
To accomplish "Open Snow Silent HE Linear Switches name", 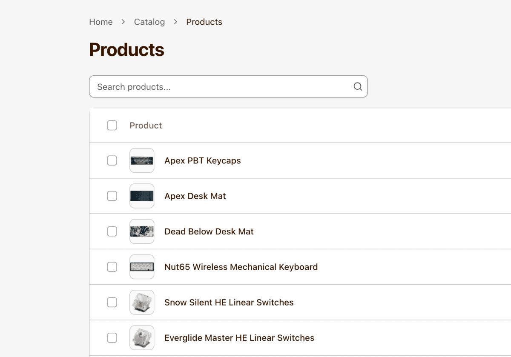I will (x=229, y=302).
